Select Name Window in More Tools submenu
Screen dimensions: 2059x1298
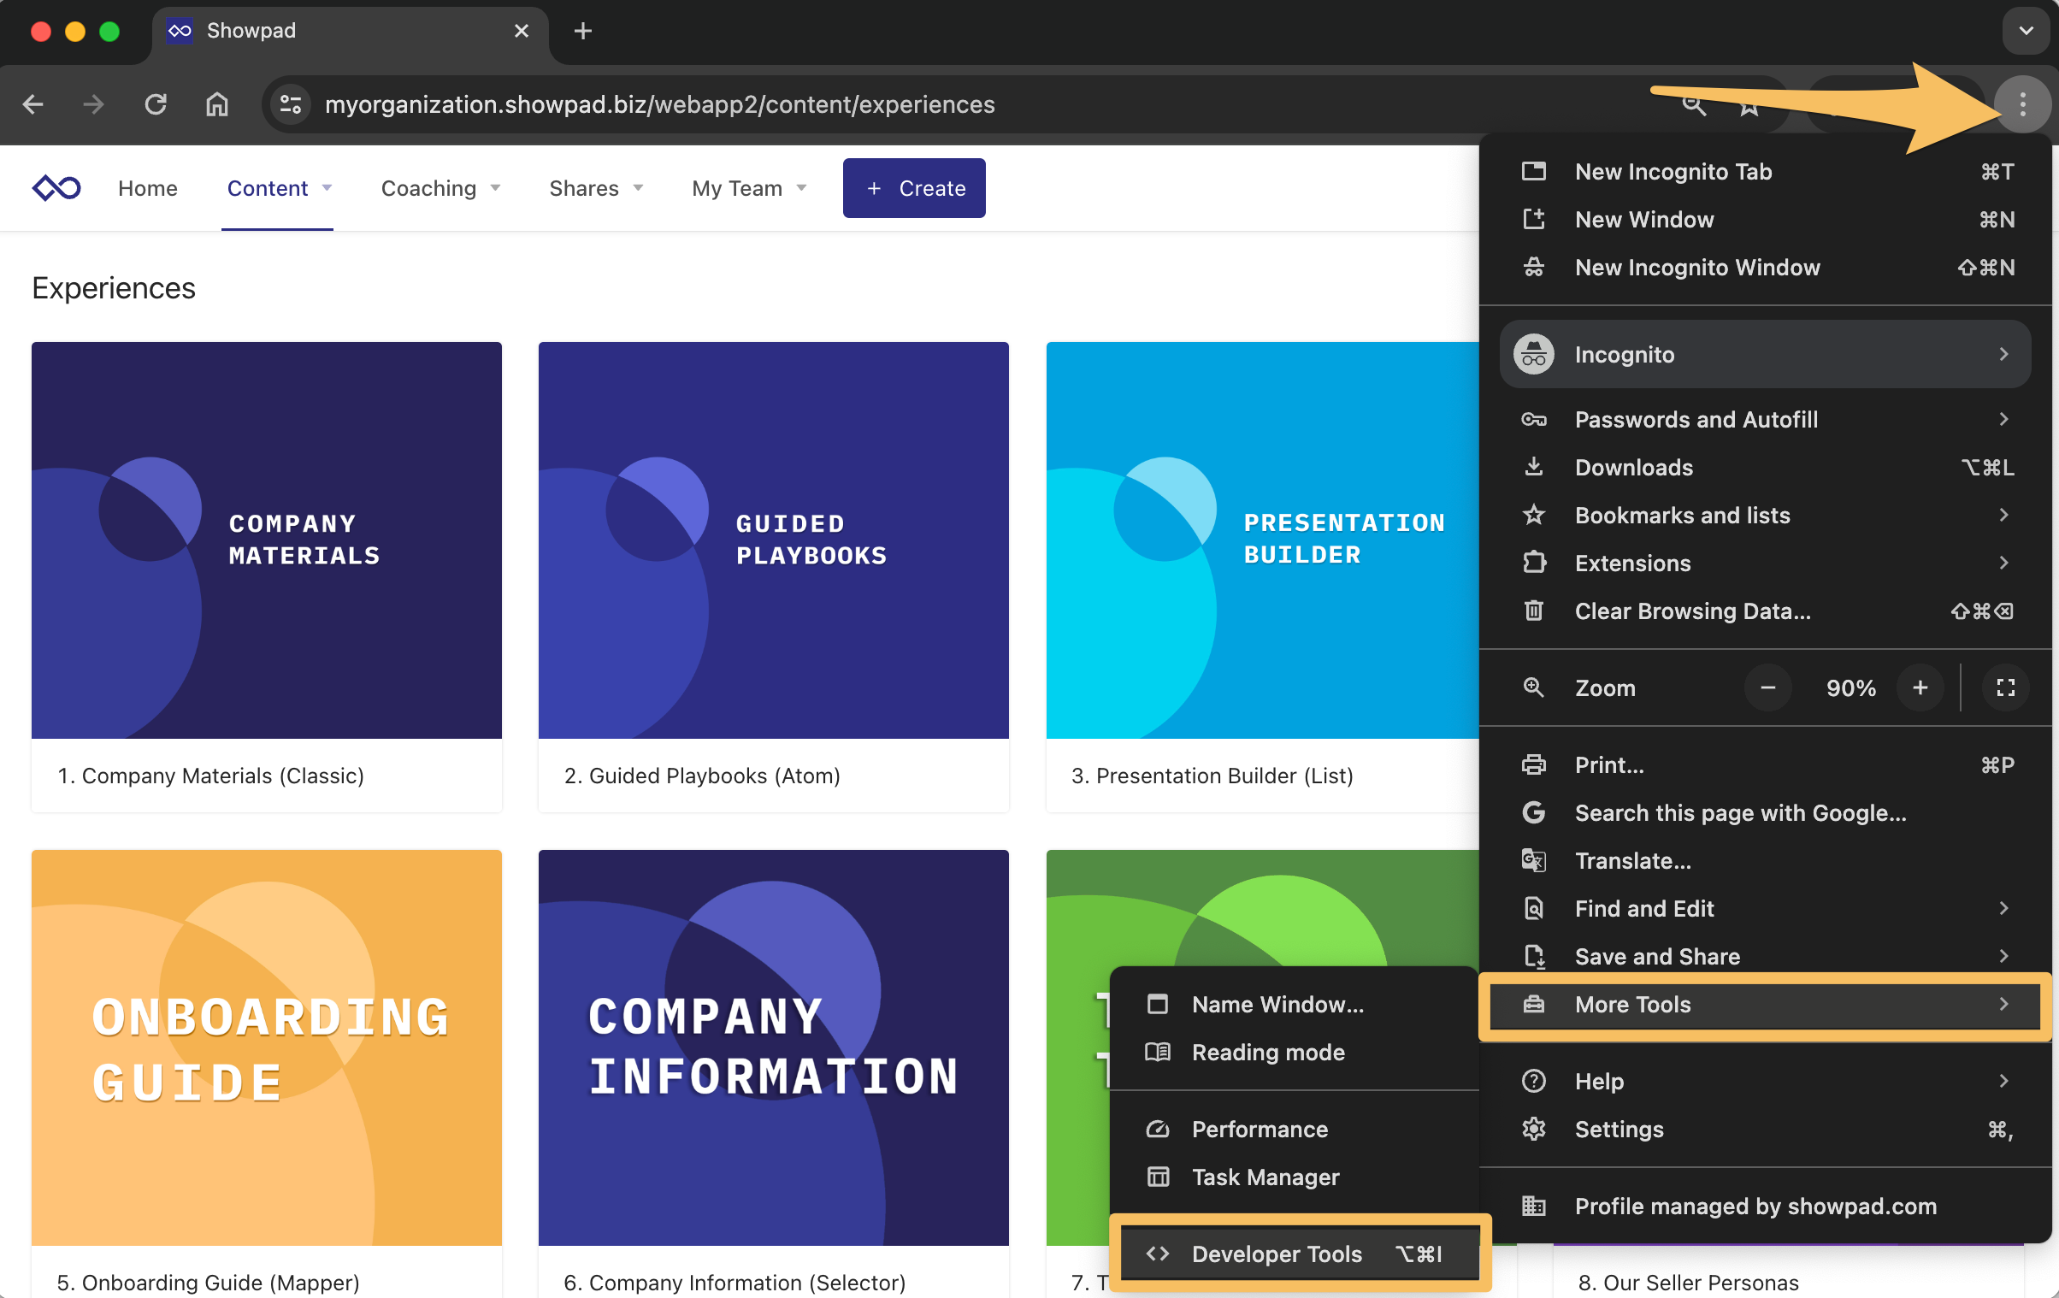[x=1295, y=1005]
